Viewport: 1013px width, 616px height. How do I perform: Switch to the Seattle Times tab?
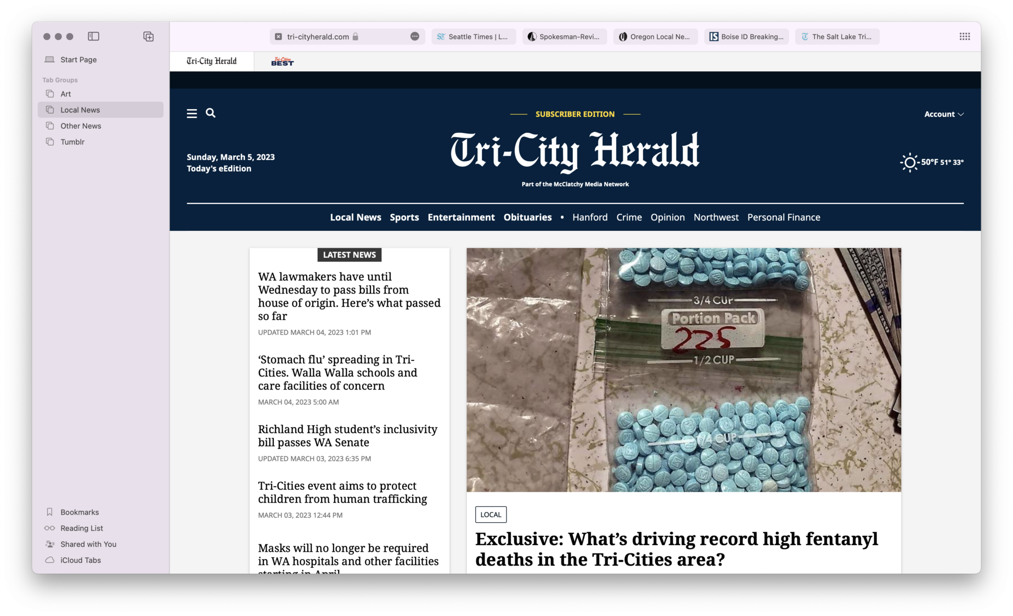474,37
